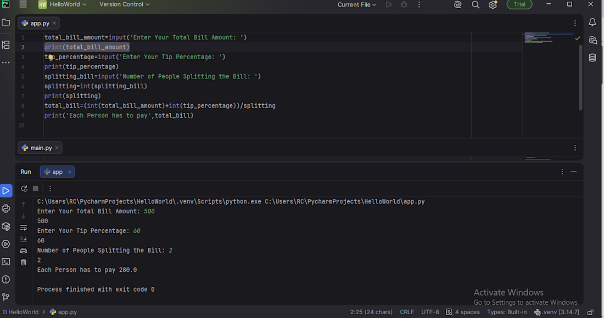The width and height of the screenshot is (604, 318).
Task: Toggle read-only lock in status bar
Action: click(590, 312)
